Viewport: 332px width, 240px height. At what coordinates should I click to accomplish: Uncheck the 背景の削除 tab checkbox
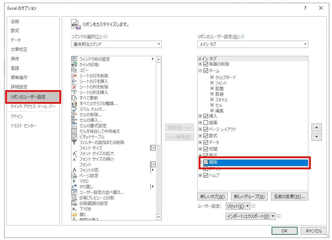point(206,64)
